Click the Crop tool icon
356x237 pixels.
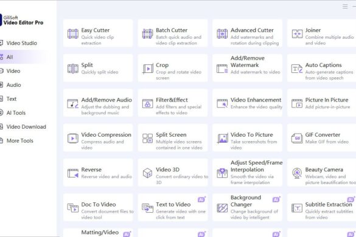[x=148, y=69]
